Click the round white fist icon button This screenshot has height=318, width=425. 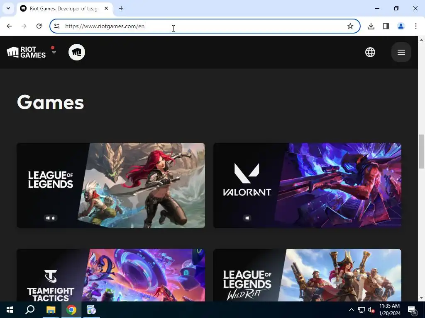click(77, 52)
